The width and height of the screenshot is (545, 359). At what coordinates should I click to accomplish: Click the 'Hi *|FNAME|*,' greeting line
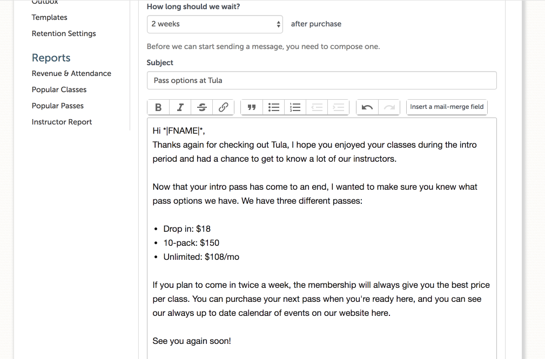(x=179, y=131)
